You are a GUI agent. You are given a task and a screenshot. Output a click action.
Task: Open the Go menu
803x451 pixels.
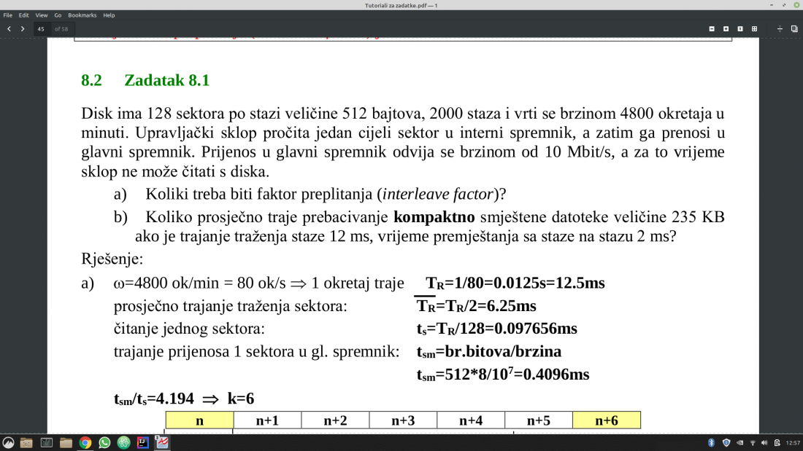point(58,15)
